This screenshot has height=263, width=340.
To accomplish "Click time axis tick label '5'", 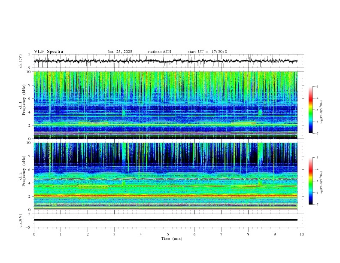I will (x=168, y=234).
